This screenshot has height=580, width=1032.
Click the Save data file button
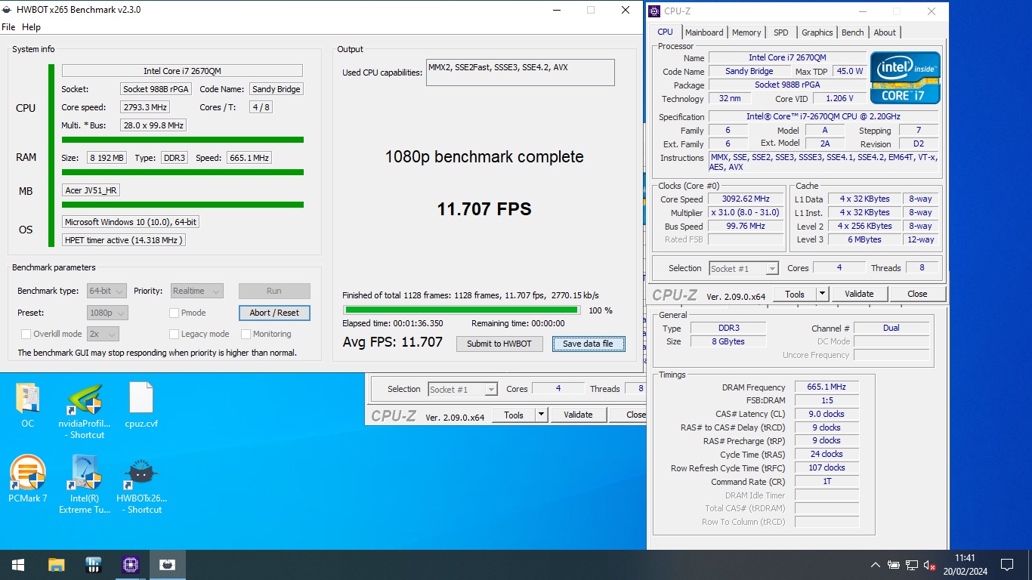point(589,344)
